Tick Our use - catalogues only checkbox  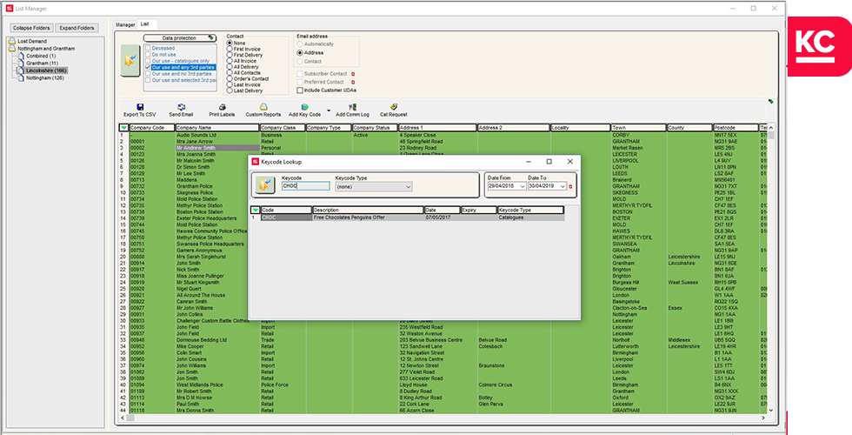(148, 61)
